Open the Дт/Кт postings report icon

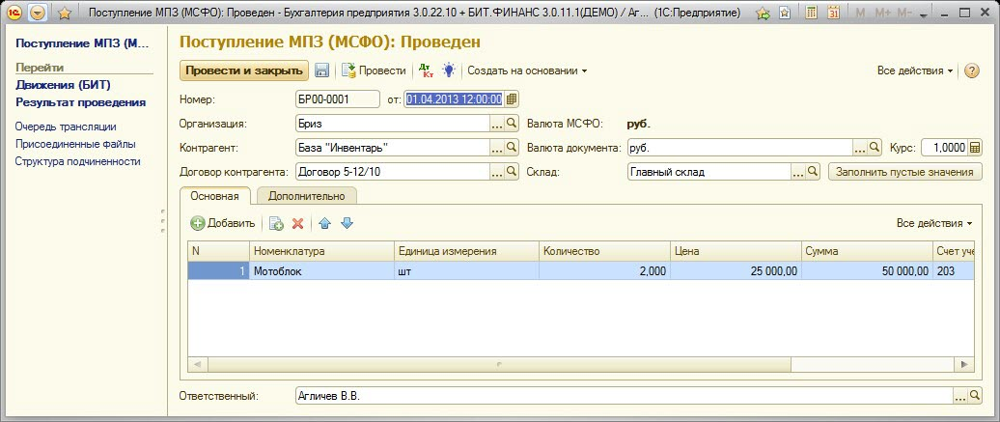[x=425, y=70]
